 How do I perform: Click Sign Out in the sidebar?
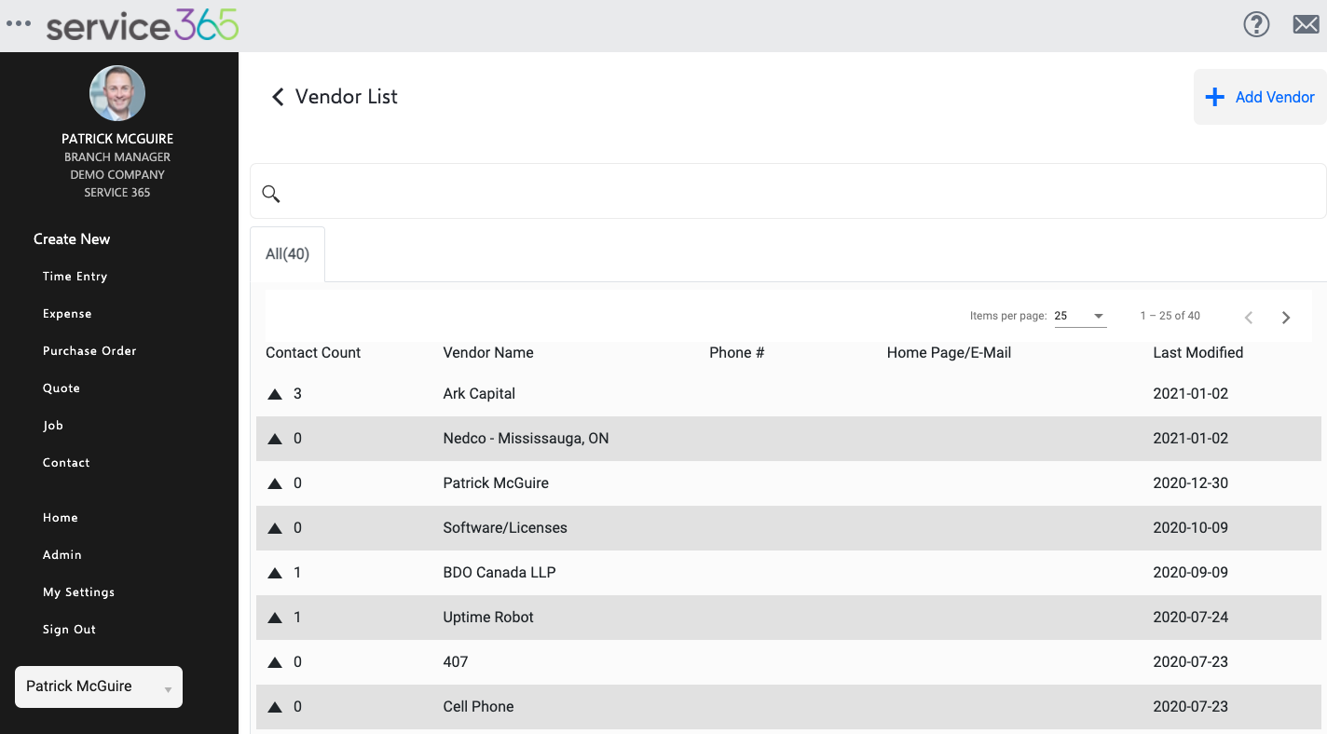pos(69,630)
